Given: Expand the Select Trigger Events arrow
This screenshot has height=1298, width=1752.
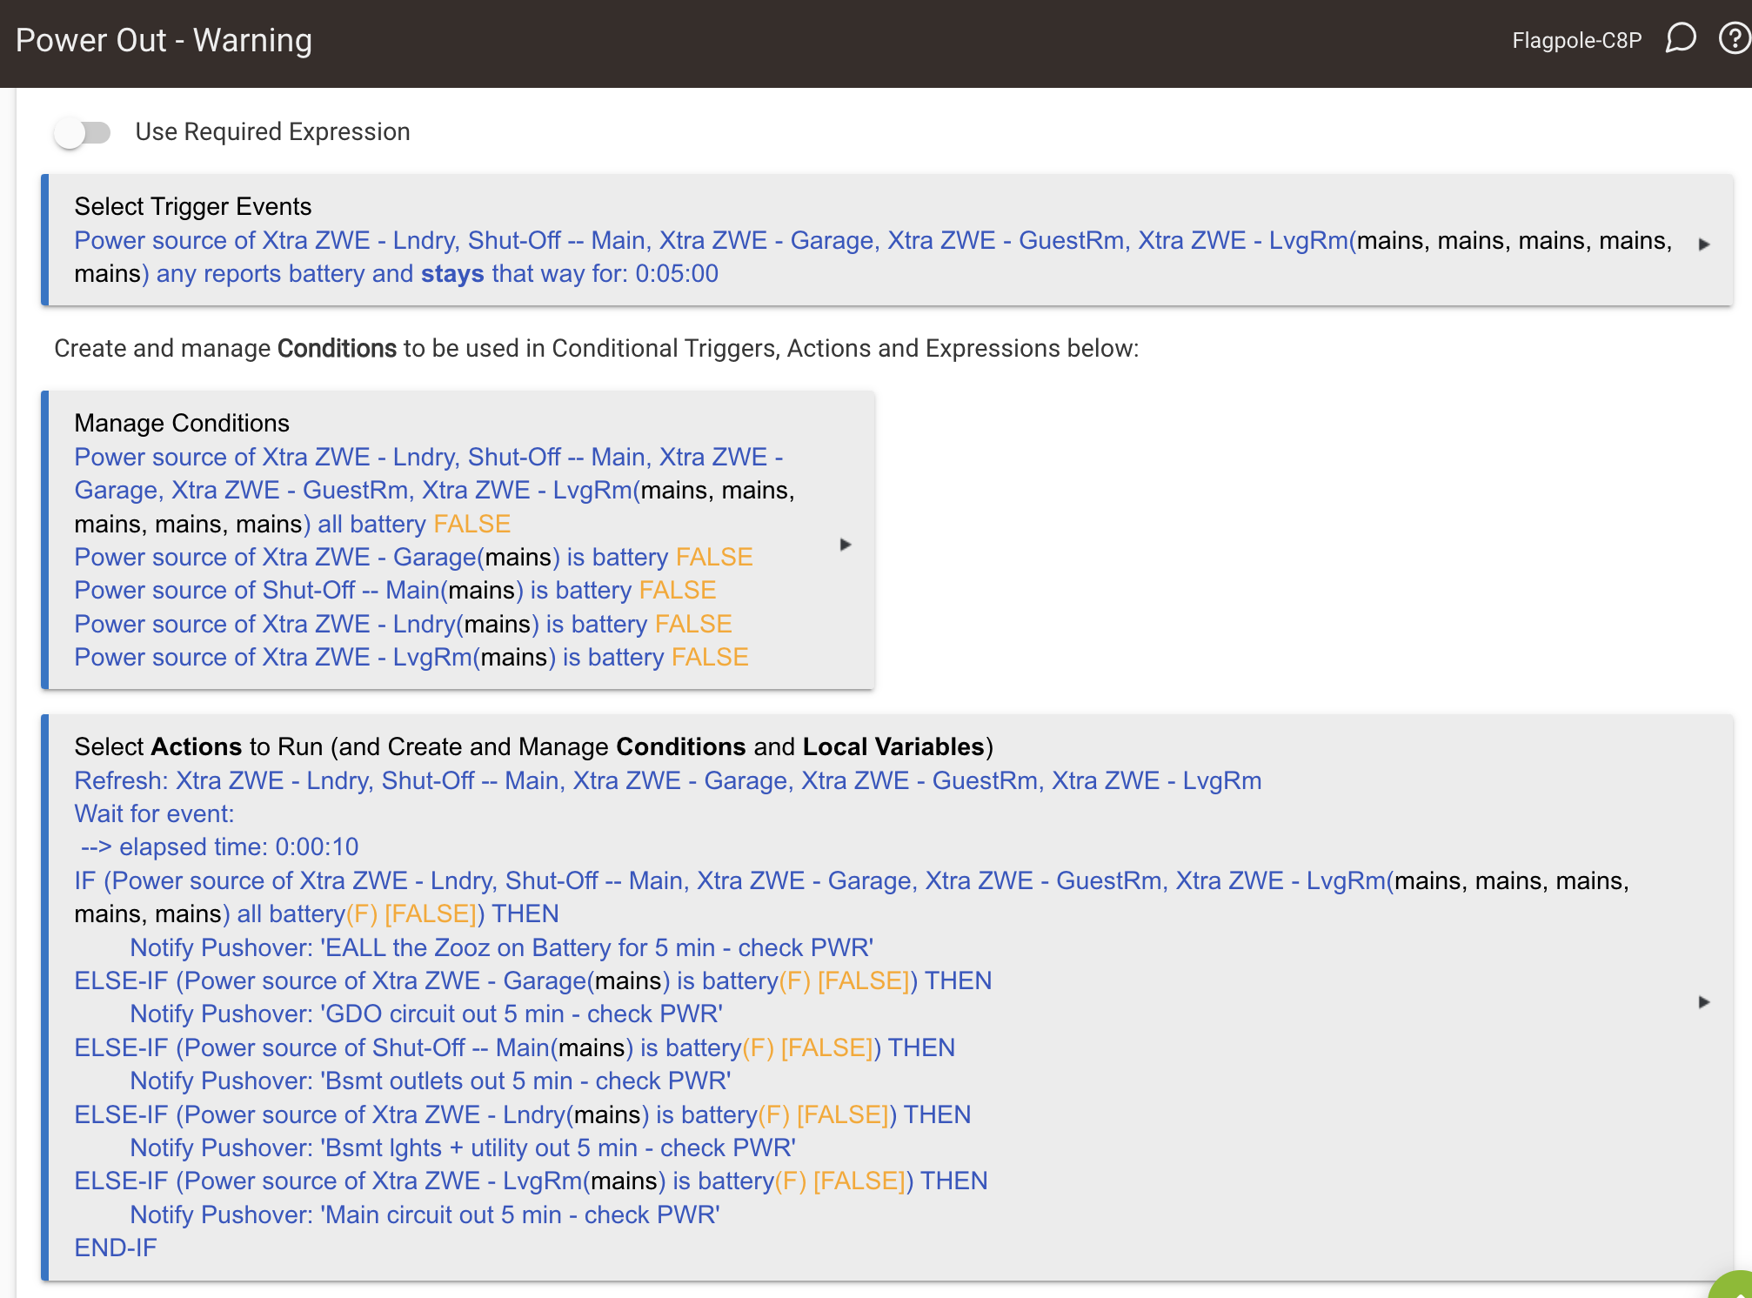Looking at the screenshot, I should pos(1704,244).
